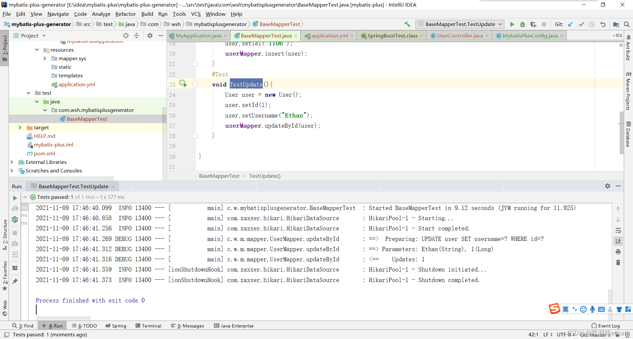Clear console output with trash icon
Screen dimensions: 633x339
pyautogui.click(x=618, y=262)
